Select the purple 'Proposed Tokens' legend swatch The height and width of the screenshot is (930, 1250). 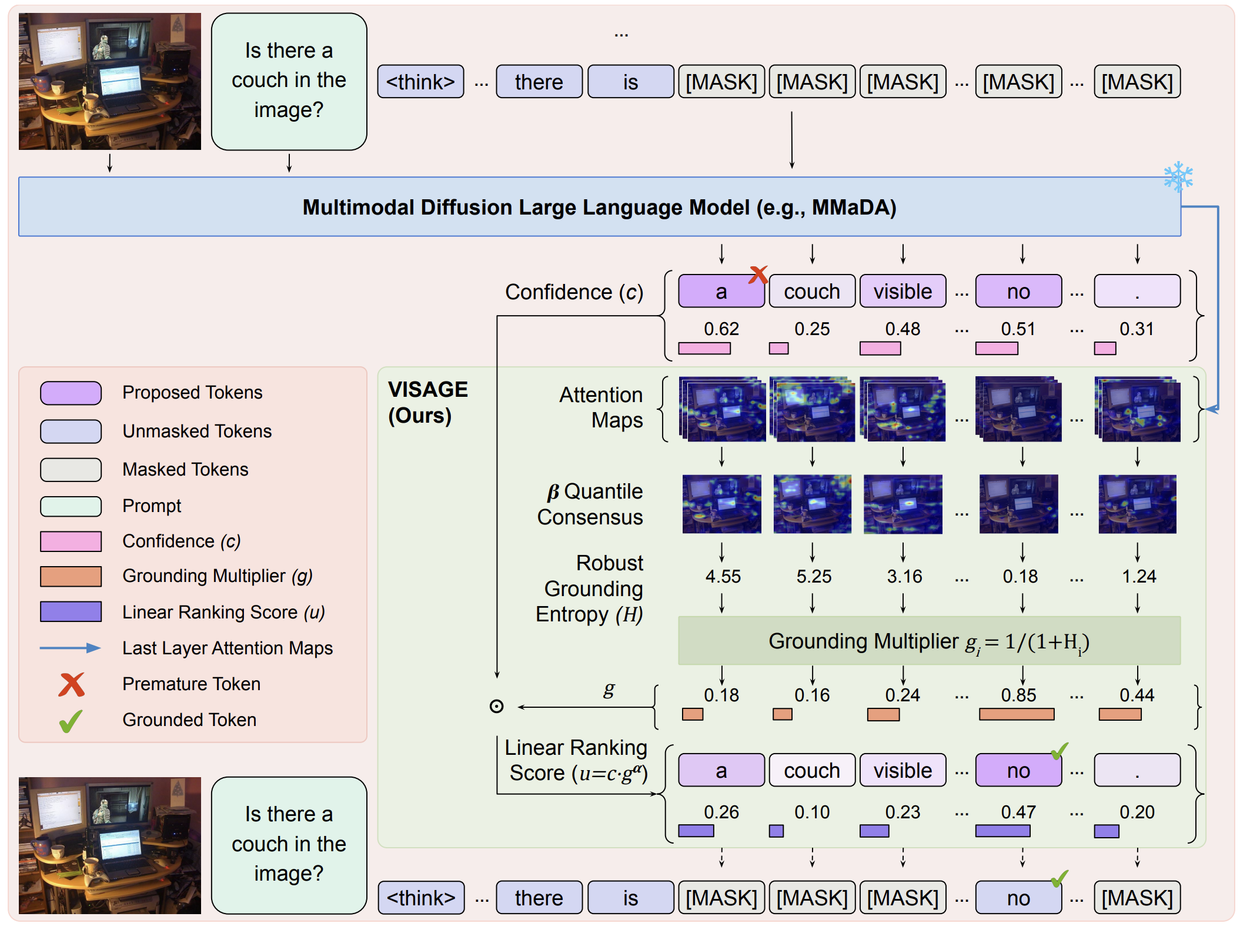click(x=71, y=393)
